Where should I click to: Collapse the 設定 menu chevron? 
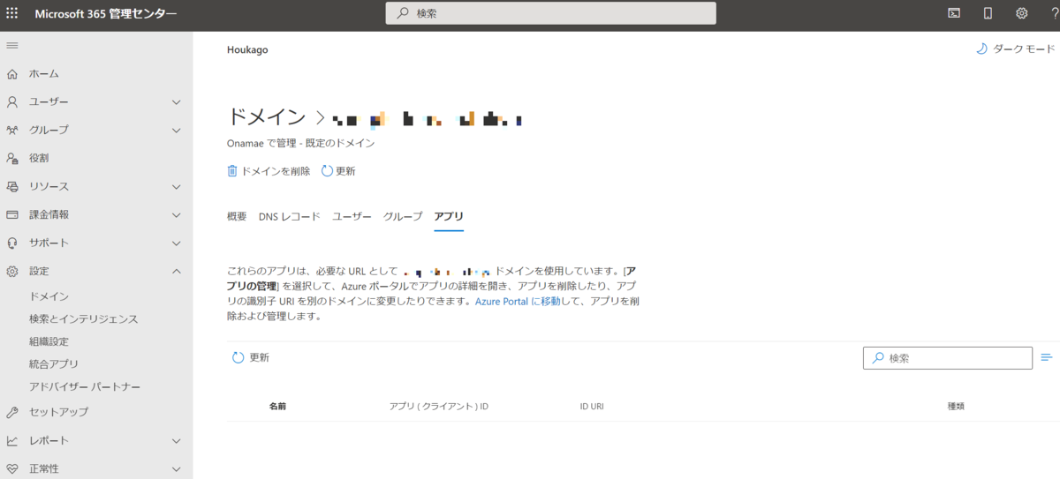(176, 272)
